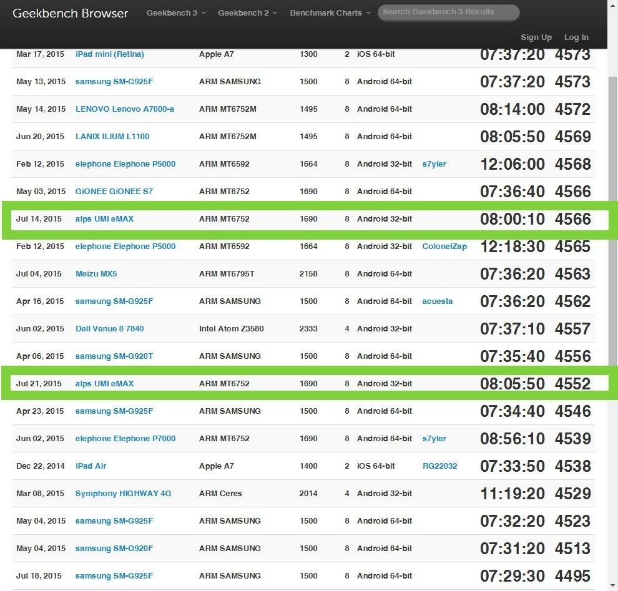Click the score 4572 in the Lenovo row
This screenshot has width=618, height=591.
(572, 109)
